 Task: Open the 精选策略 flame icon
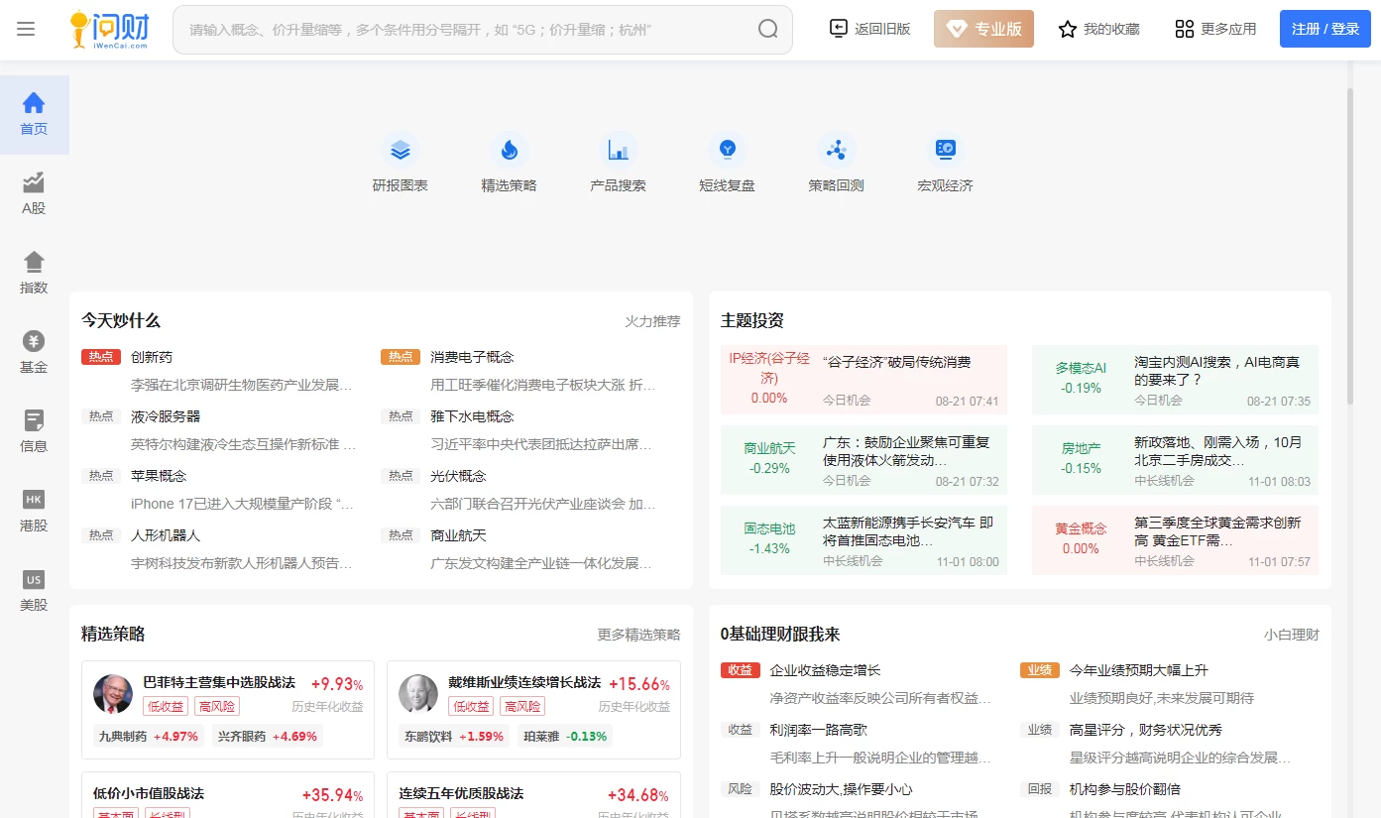click(x=509, y=151)
